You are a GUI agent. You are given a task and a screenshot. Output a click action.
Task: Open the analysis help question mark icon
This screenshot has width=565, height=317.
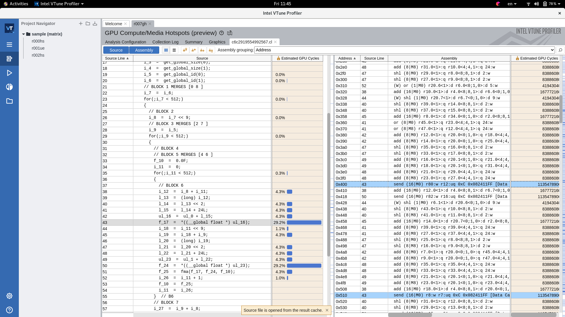(222, 33)
